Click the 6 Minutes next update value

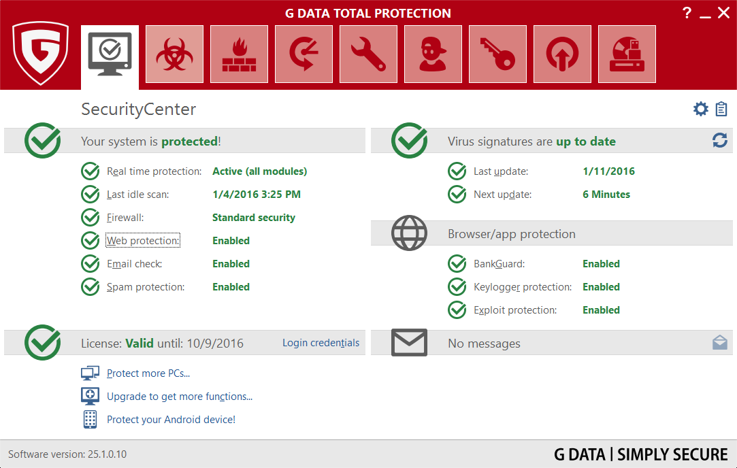pyautogui.click(x=606, y=195)
